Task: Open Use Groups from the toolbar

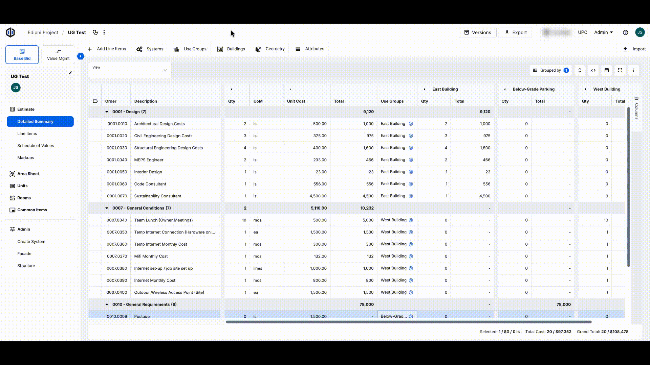Action: (190, 49)
